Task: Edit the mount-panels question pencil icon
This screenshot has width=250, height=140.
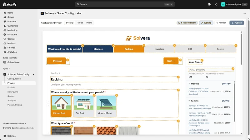Action: pos(178,90)
